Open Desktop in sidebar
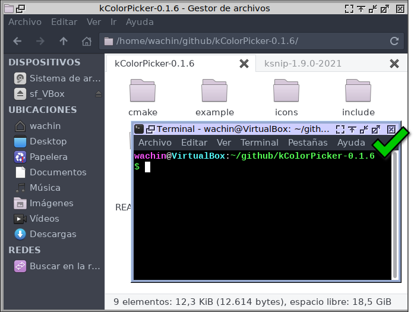 click(40, 141)
